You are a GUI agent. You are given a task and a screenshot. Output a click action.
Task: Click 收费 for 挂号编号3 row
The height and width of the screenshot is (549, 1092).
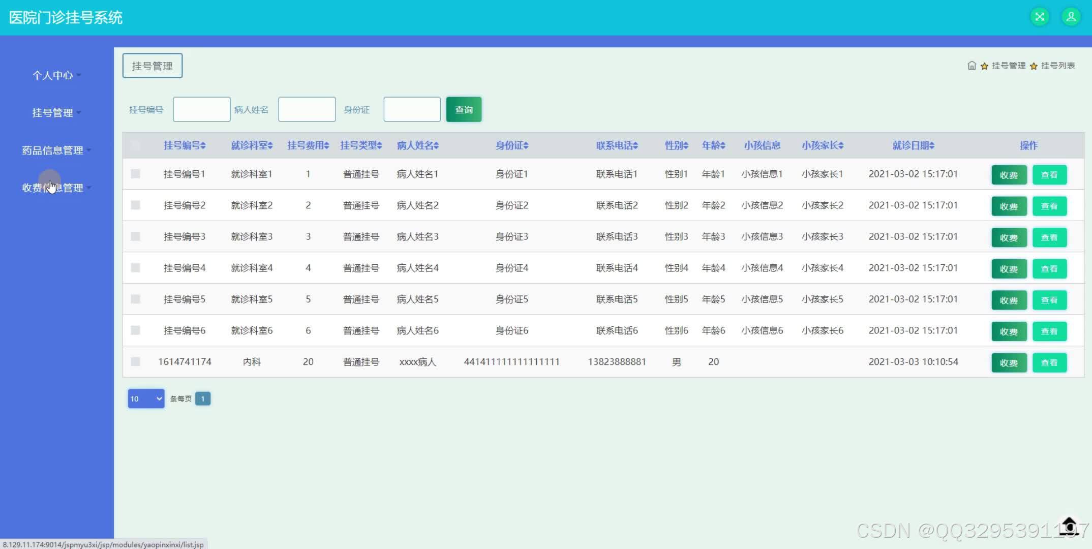click(x=1009, y=237)
